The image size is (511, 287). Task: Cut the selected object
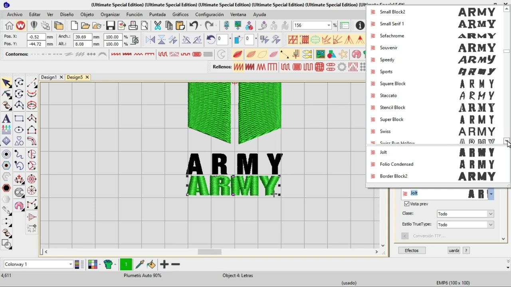click(x=158, y=26)
